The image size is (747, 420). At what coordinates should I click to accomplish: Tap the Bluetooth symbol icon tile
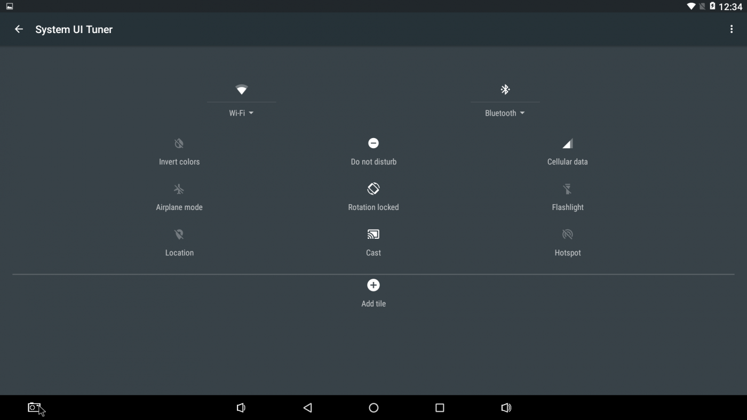[505, 90]
